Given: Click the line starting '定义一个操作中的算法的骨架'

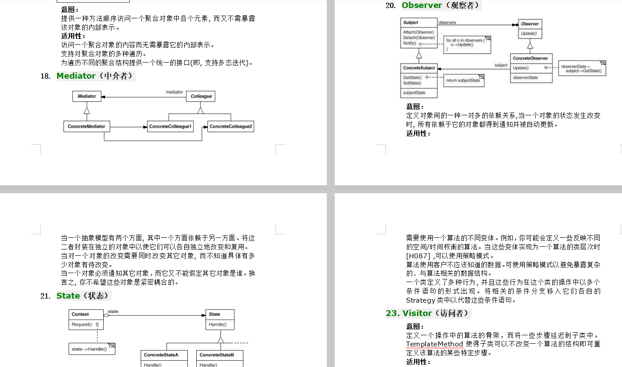Looking at the screenshot, I should point(504,335).
